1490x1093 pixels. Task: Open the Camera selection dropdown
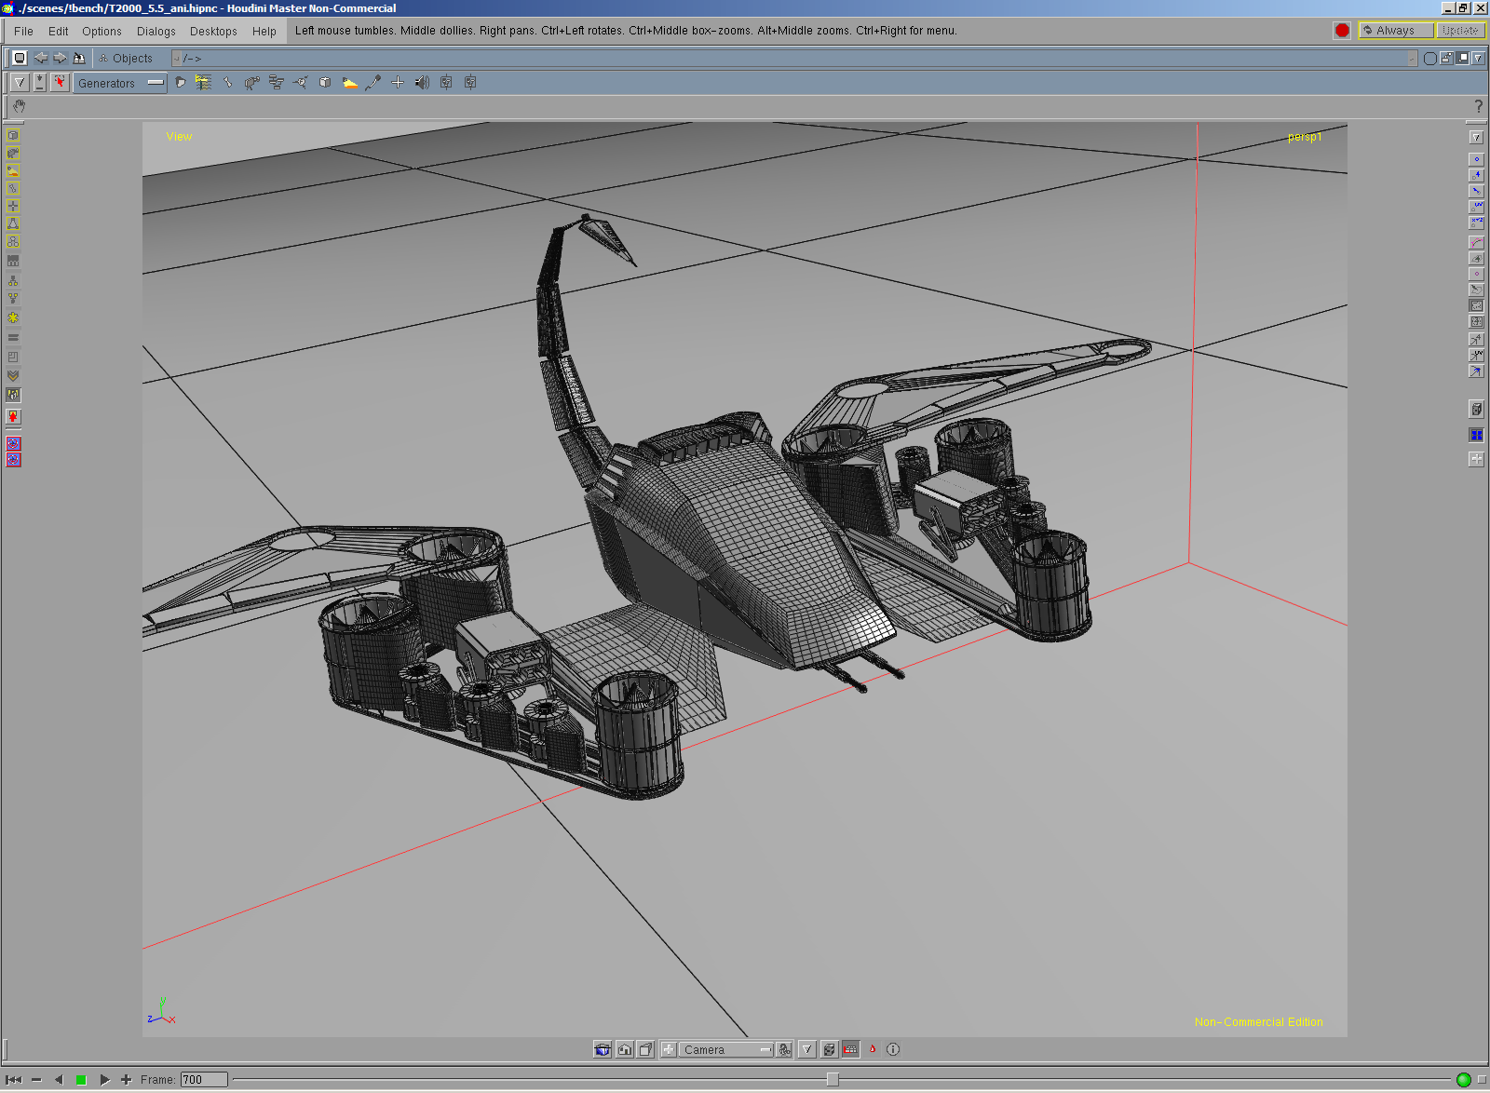[x=727, y=1049]
